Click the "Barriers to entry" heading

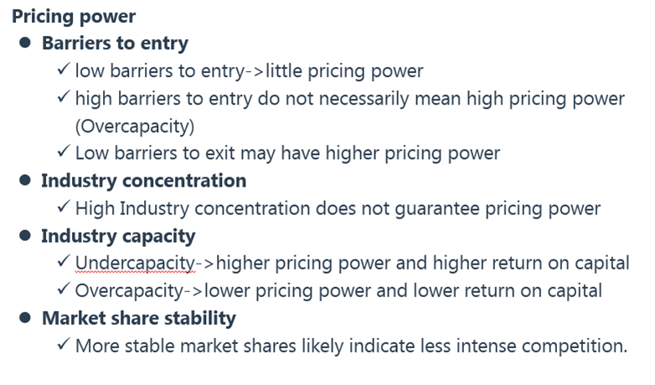pyautogui.click(x=115, y=44)
